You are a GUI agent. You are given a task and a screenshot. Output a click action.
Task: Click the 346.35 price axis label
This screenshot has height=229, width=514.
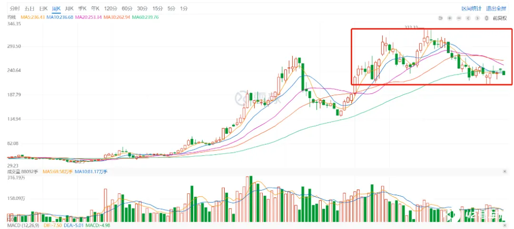[x=14, y=24]
